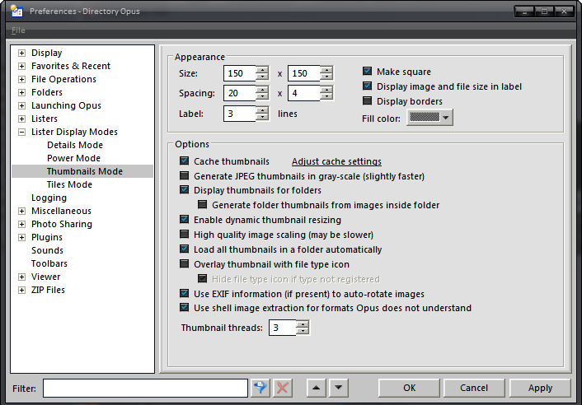
Task: Expand the File Operations category
Action: pyautogui.click(x=22, y=79)
